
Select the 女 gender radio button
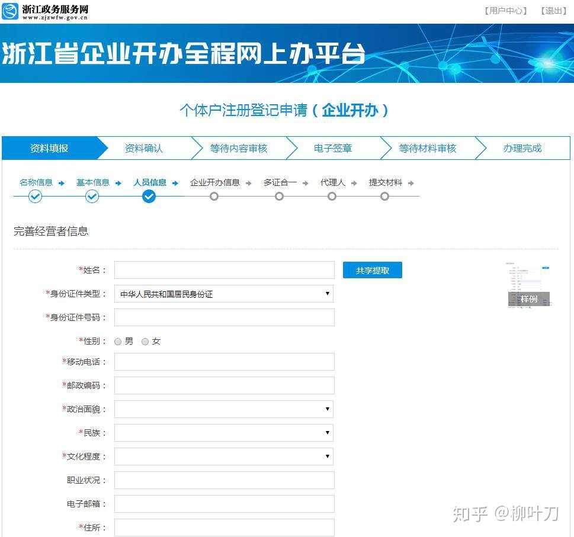145,341
